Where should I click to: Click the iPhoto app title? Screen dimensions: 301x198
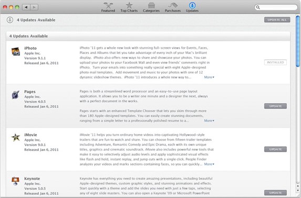(x=30, y=48)
